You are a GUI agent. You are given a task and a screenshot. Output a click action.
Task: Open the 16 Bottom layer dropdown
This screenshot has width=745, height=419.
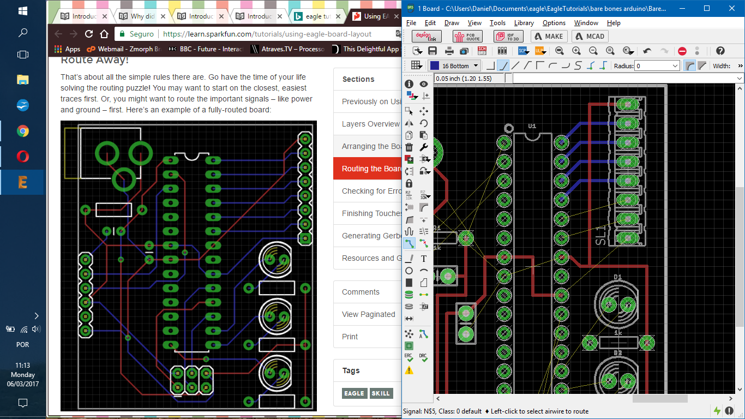tap(476, 66)
